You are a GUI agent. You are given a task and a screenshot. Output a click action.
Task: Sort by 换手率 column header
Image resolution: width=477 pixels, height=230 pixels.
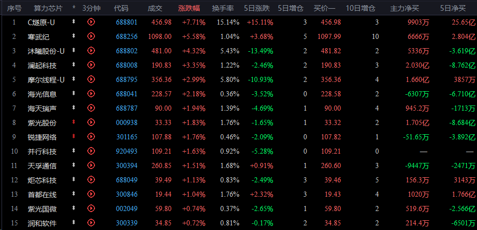(x=223, y=9)
